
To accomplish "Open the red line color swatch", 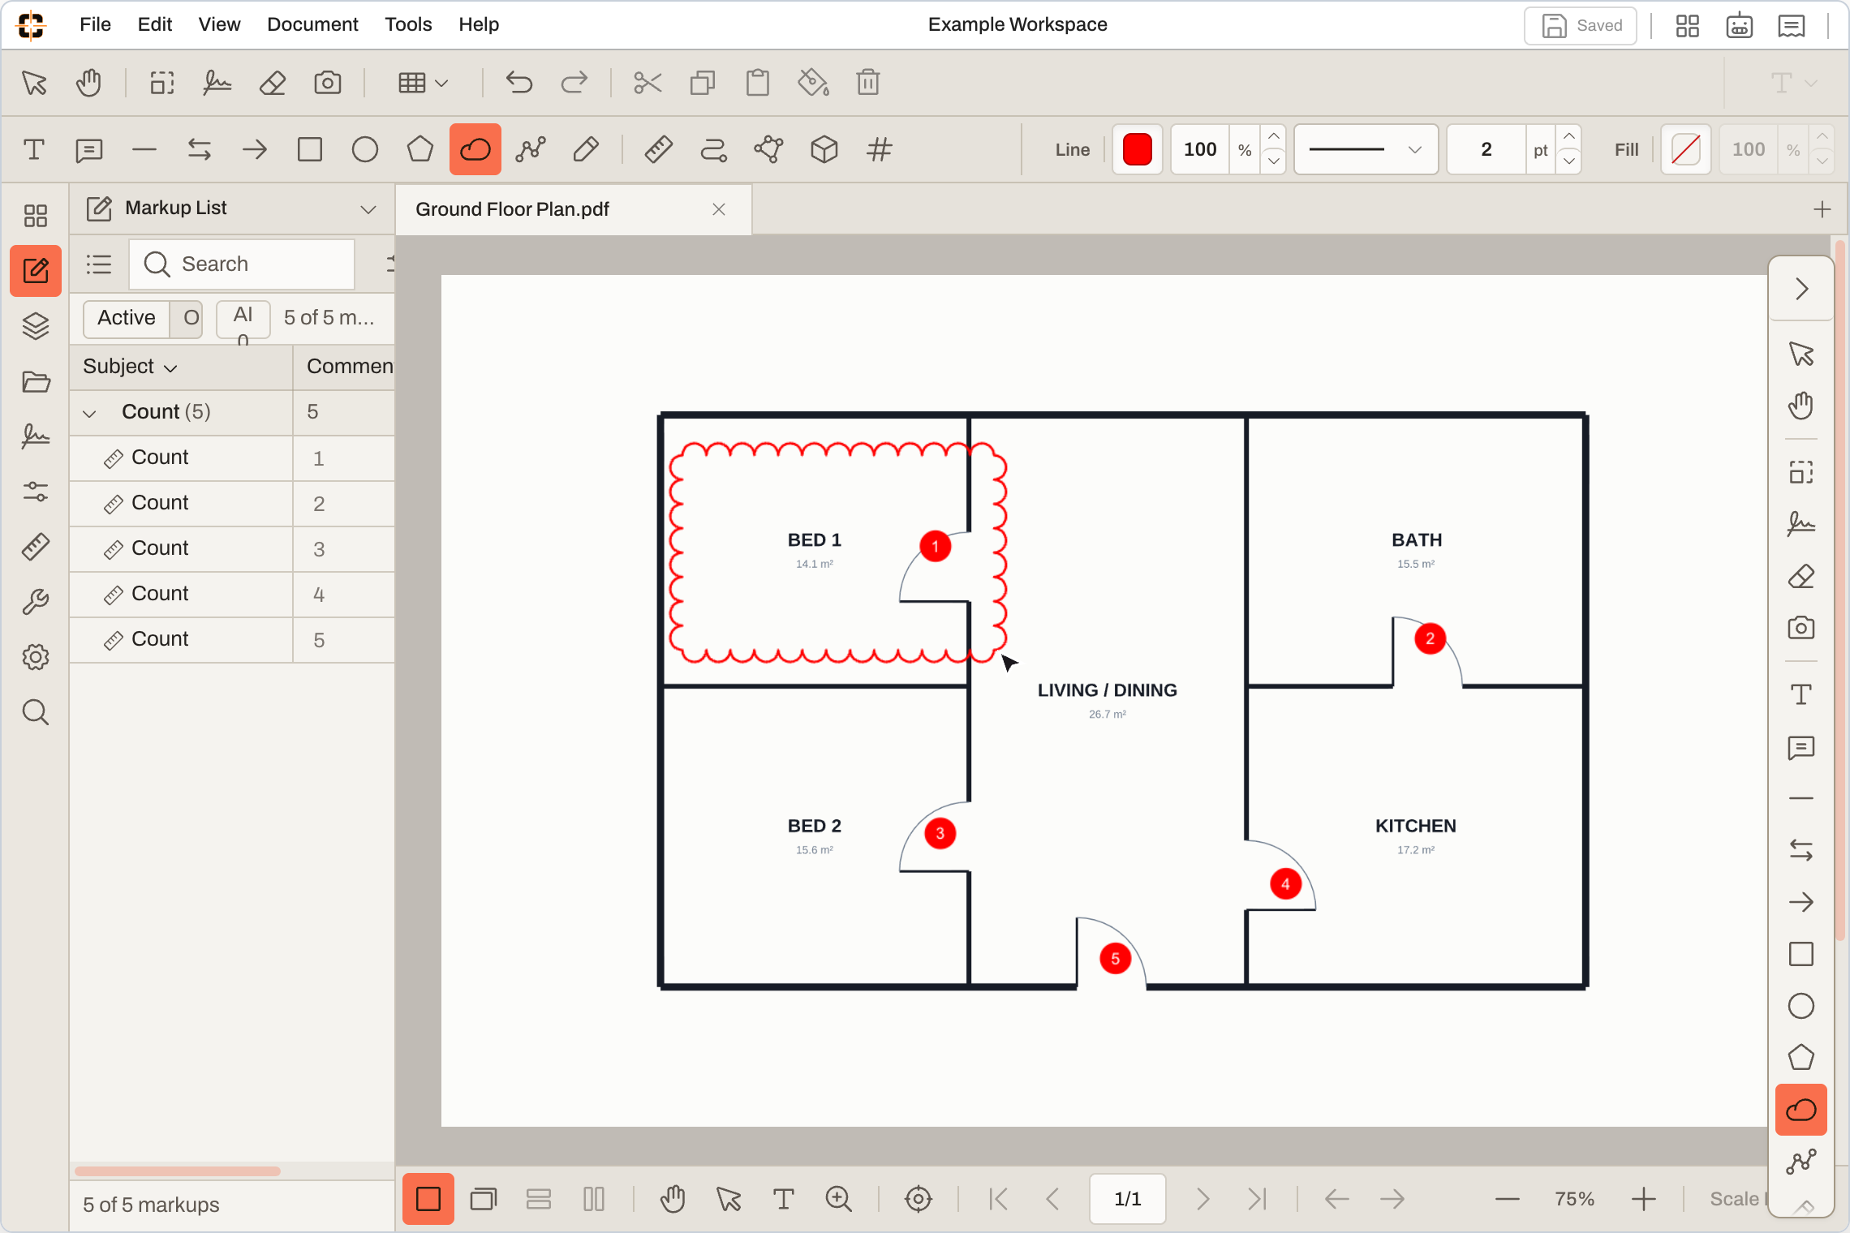I will [x=1137, y=149].
